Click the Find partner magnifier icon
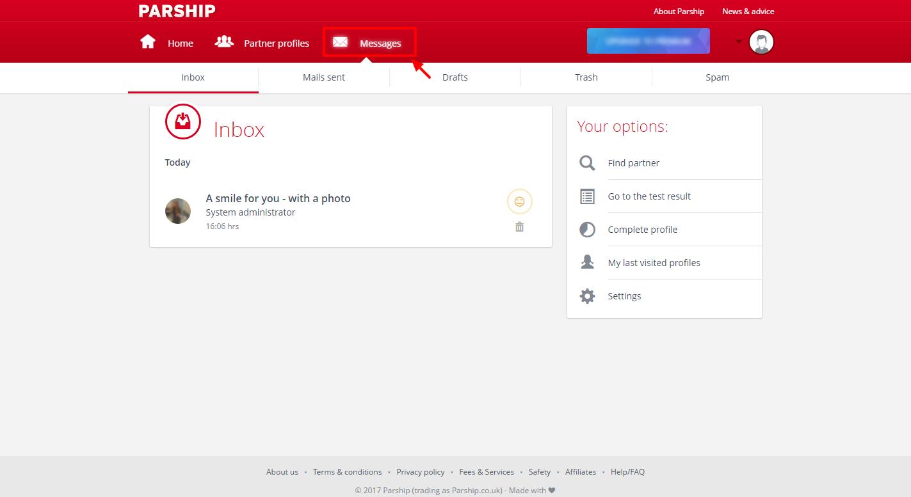 coord(587,163)
